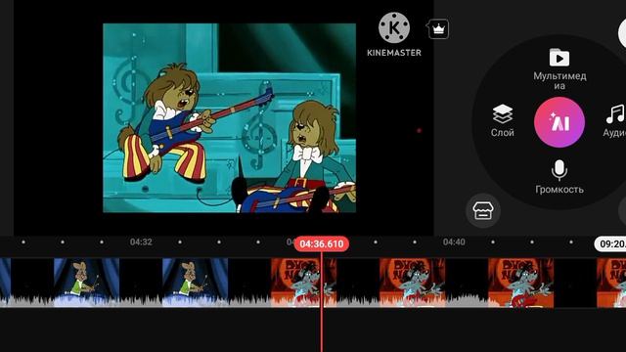This screenshot has width=626, height=352.
Task: Tap the video preview with guitar players
Action: (x=229, y=117)
